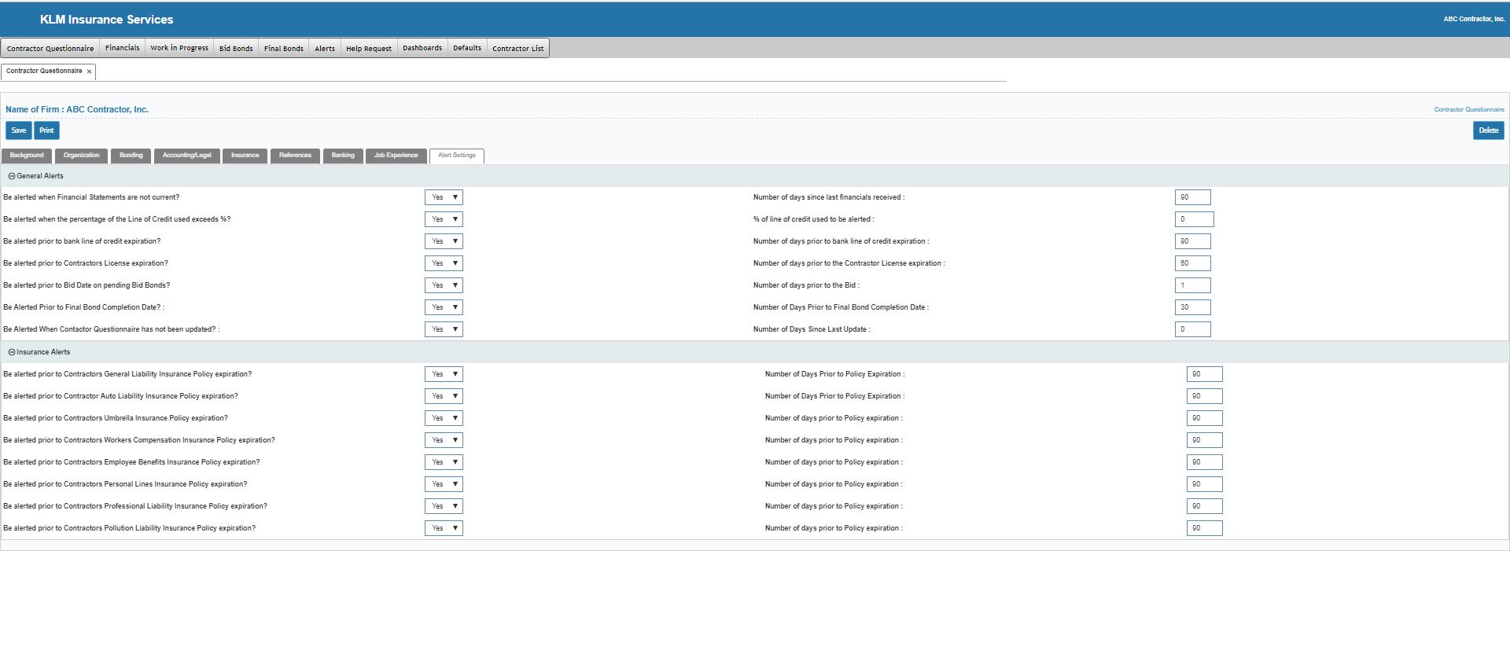Open the Financials menu tab
This screenshot has height=661, width=1510.
[x=122, y=48]
